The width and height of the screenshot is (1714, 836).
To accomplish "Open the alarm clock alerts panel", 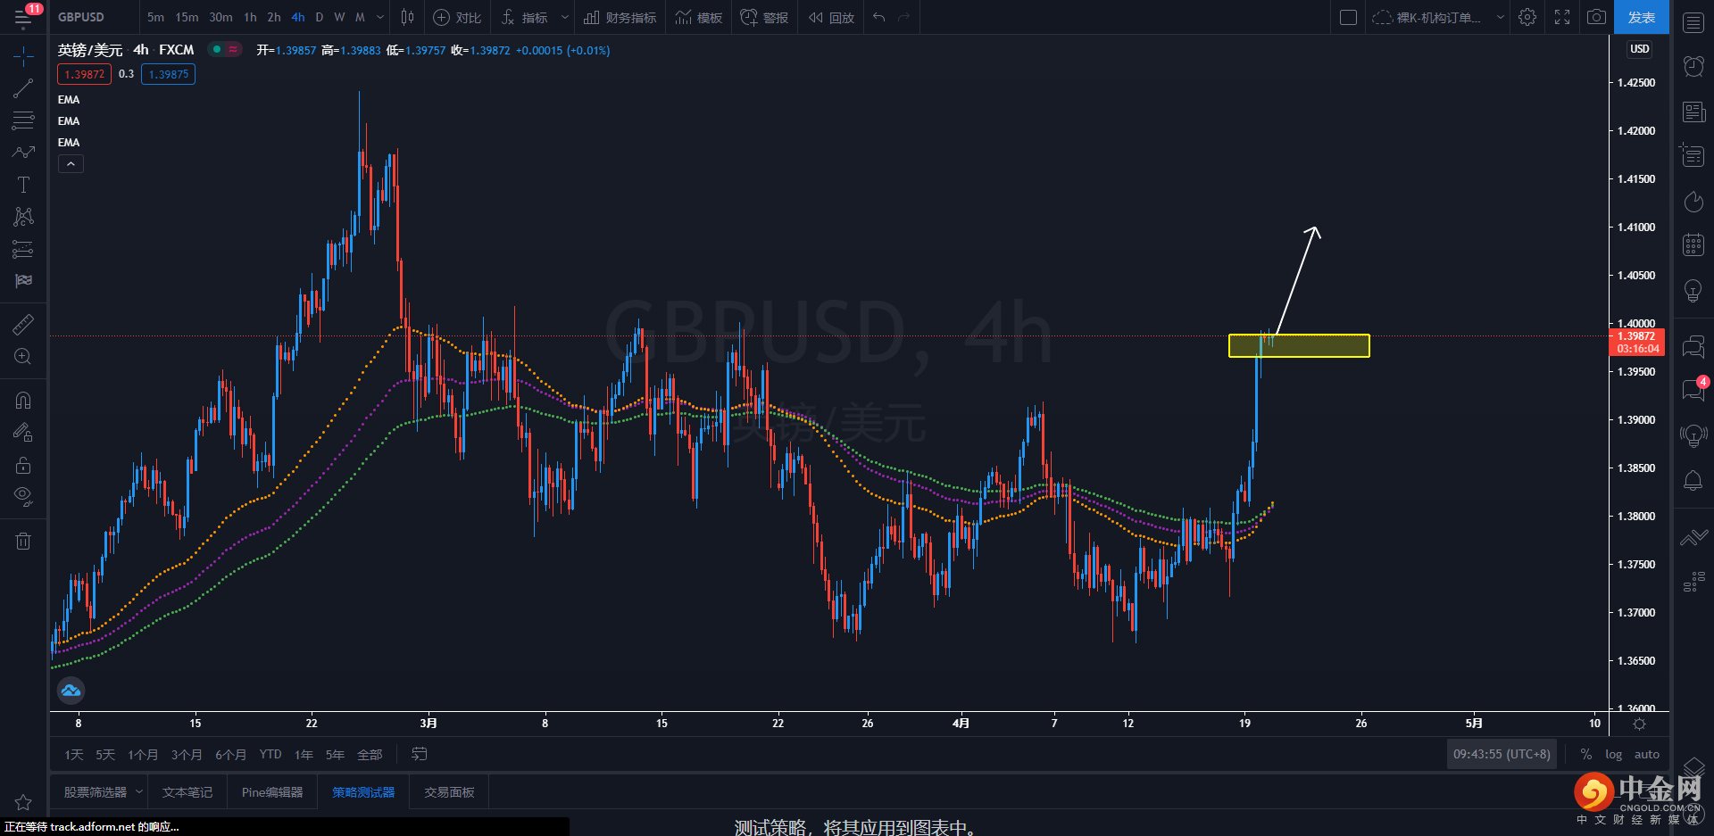I will click(x=1693, y=65).
